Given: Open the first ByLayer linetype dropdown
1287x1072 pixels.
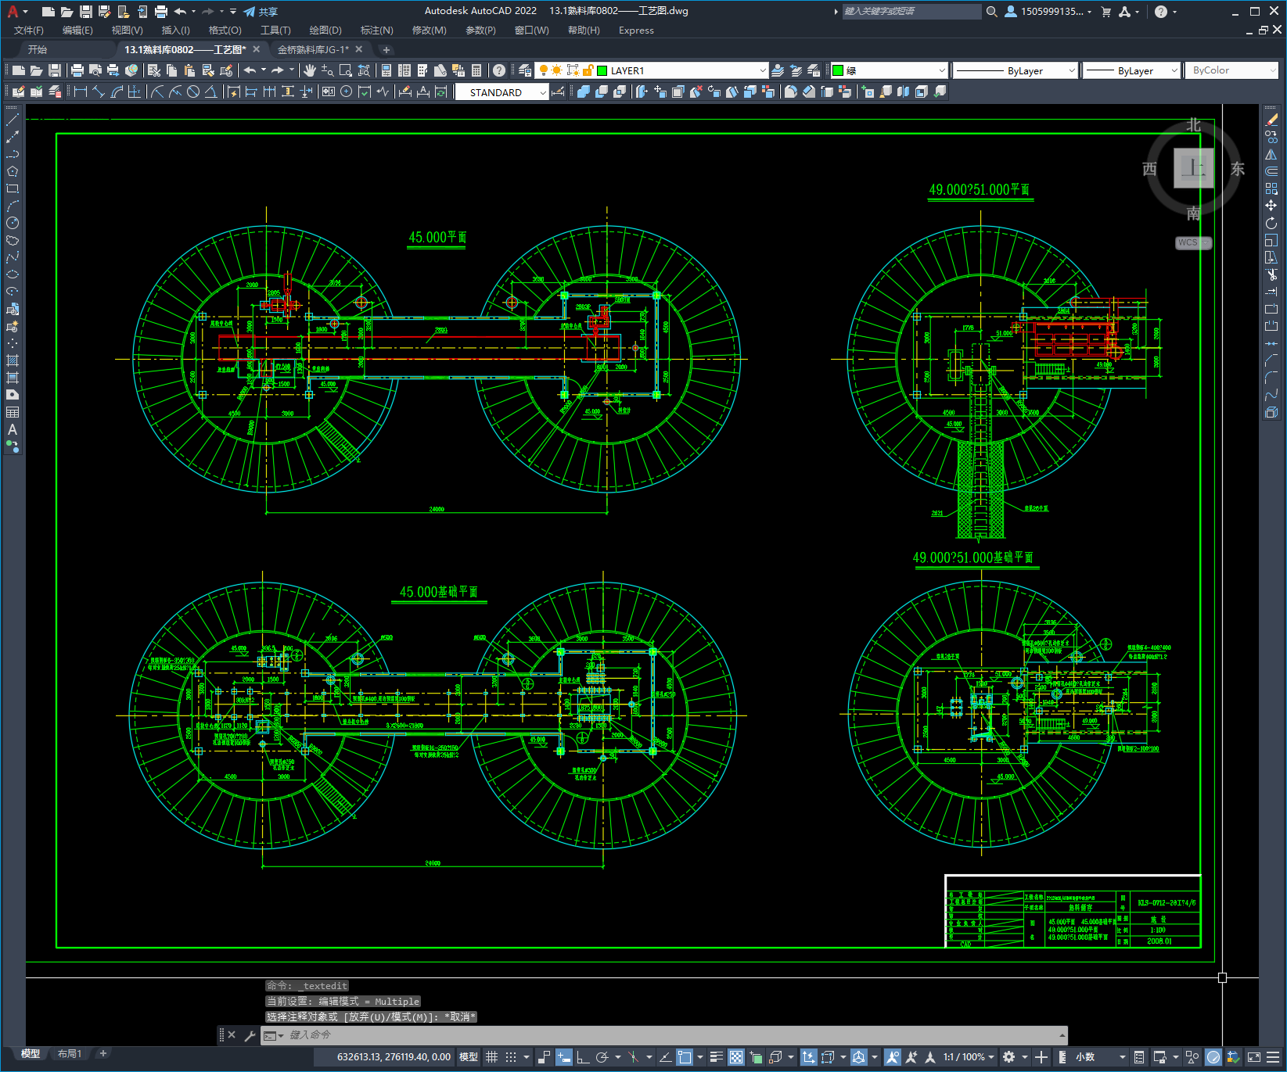Looking at the screenshot, I should [1016, 70].
